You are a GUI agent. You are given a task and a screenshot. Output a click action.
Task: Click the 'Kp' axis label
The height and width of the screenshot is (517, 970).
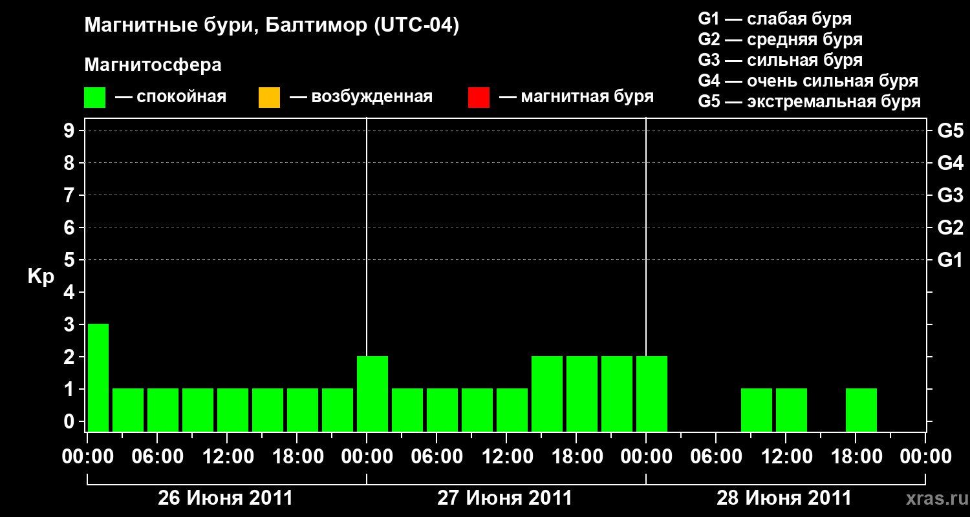tap(41, 277)
